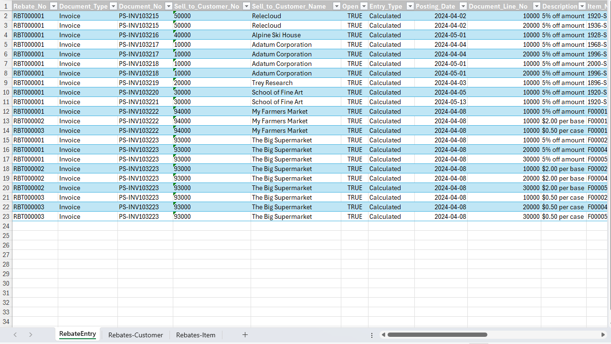Click the sheet tab bar options dots

pos(371,335)
